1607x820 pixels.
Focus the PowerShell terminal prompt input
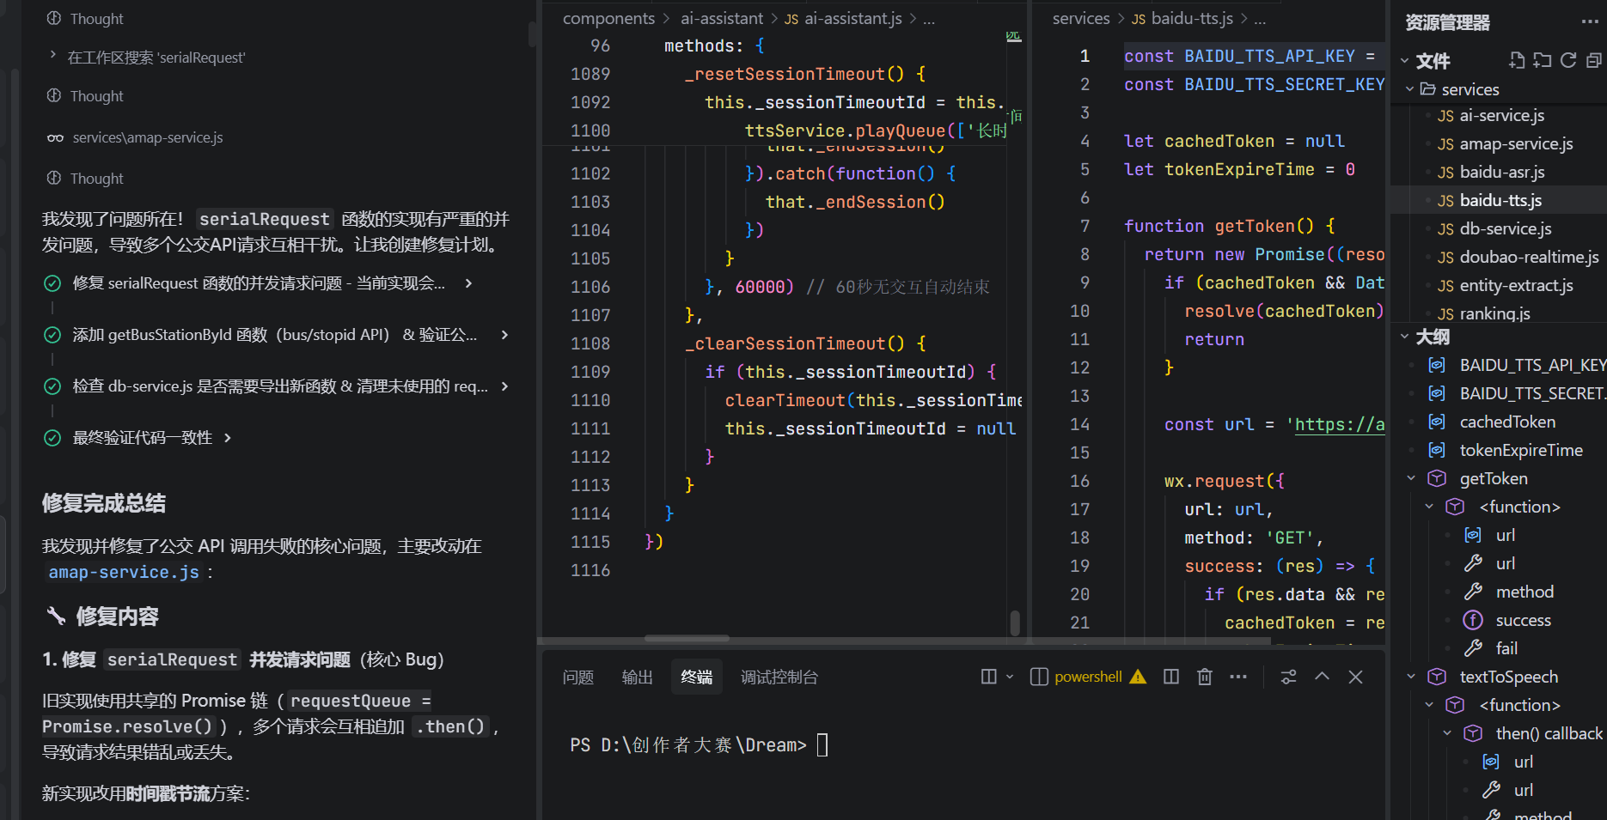(x=822, y=744)
